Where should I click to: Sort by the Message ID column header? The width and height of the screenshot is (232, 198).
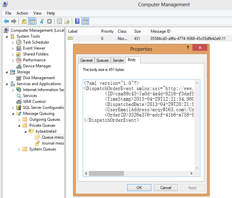pos(190,31)
